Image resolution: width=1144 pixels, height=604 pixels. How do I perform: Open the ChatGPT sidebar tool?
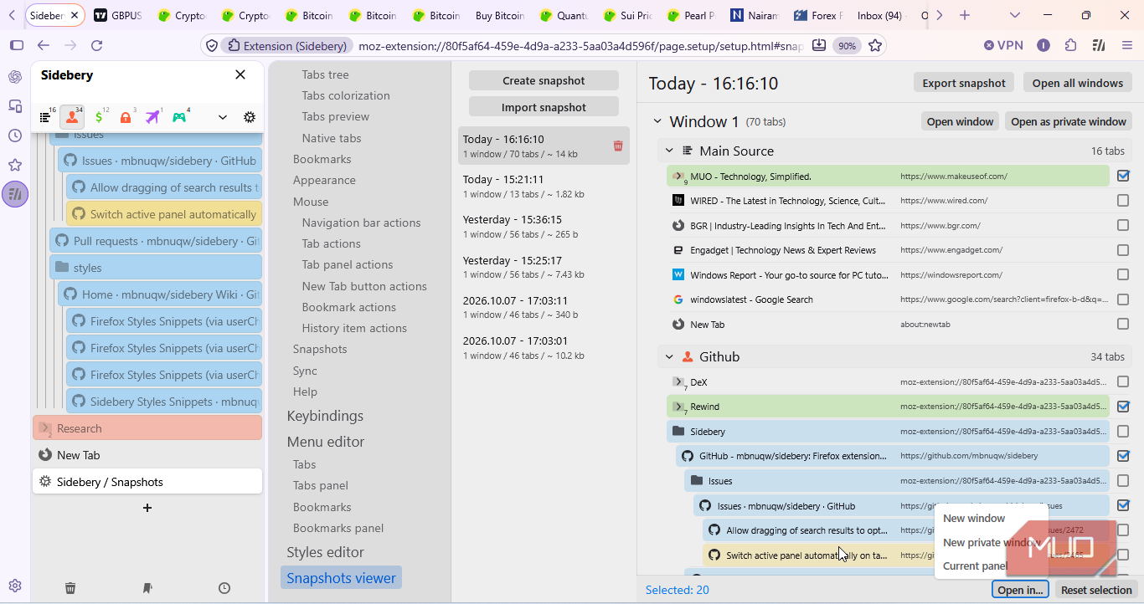click(15, 77)
